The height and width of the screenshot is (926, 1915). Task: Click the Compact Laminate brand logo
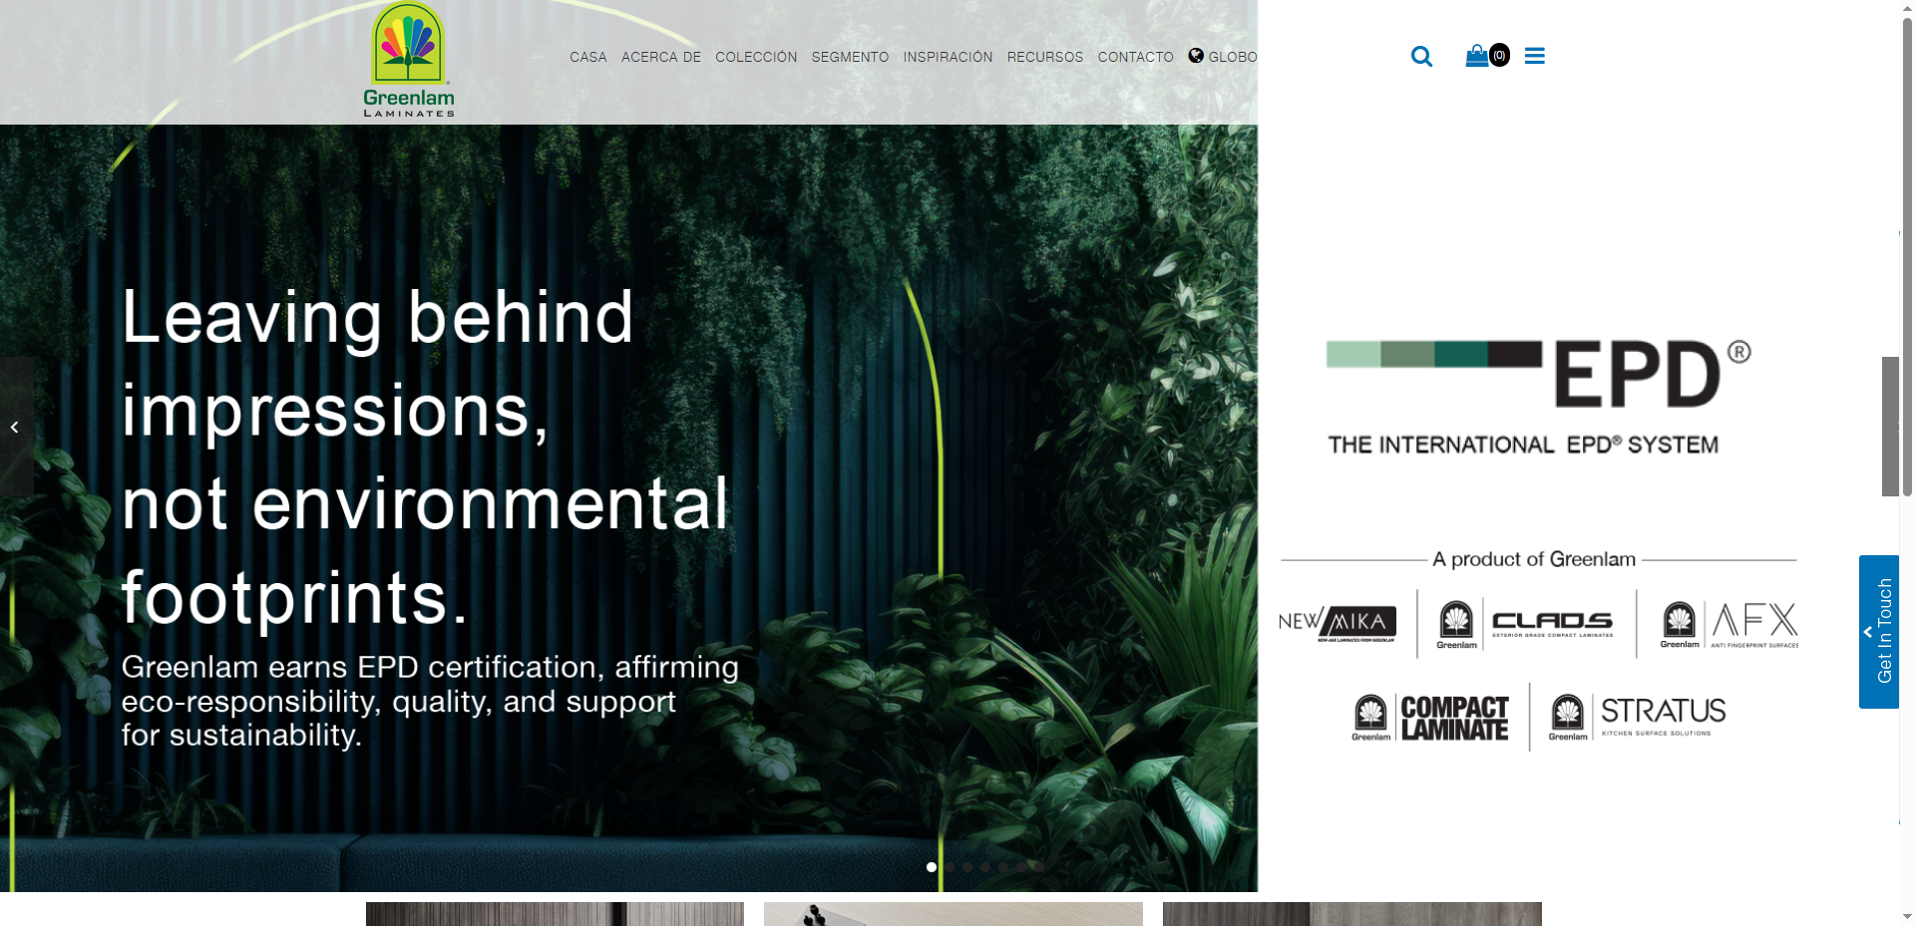click(x=1429, y=718)
